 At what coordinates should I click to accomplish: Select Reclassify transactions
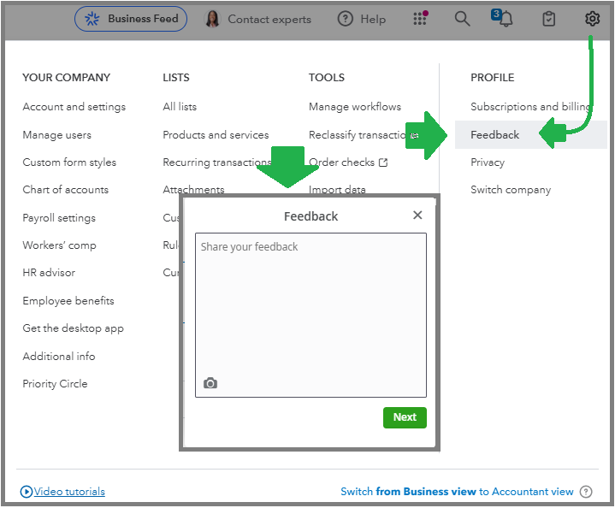[x=364, y=135]
